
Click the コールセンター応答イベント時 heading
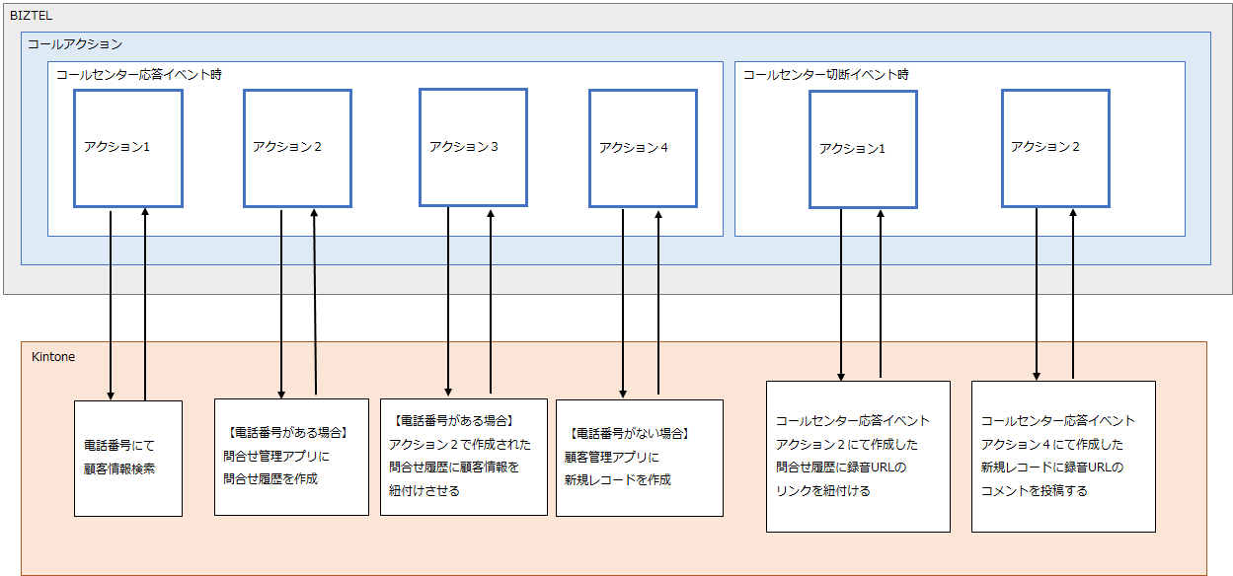click(138, 74)
